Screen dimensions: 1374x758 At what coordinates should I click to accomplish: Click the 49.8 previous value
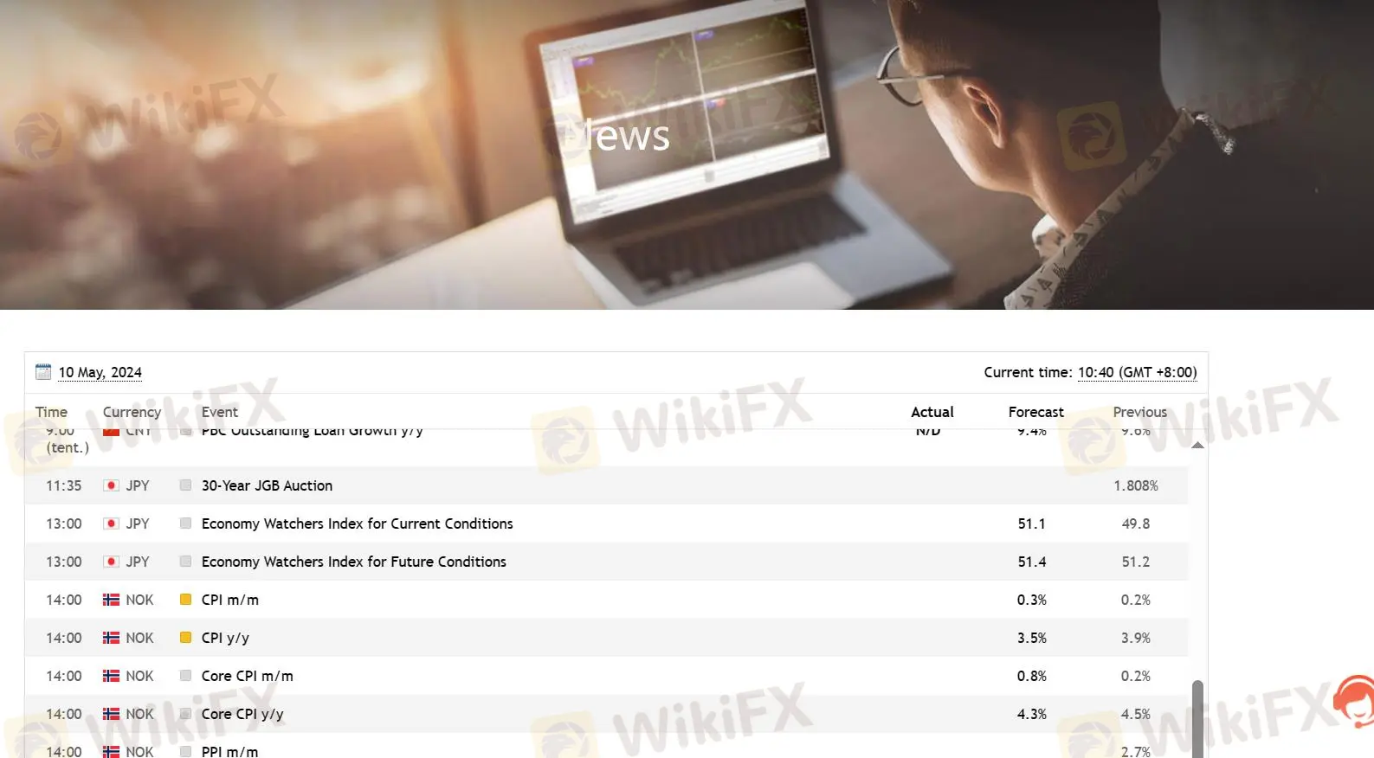1136,524
